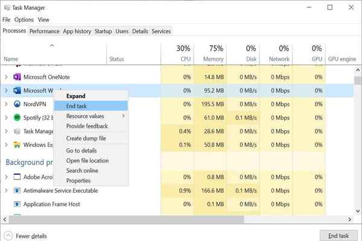The height and width of the screenshot is (241, 362).
Task: Expand the NordVPN process group
Action: [6, 104]
